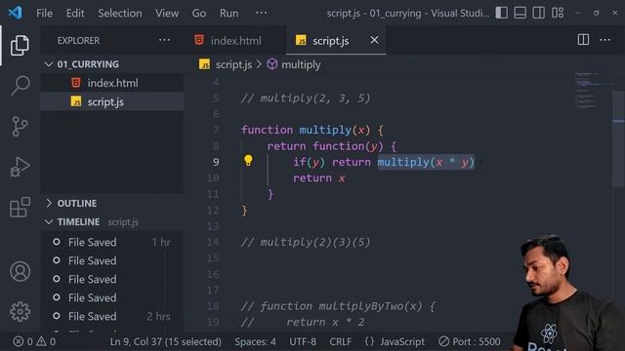Screen dimensions: 625x351
Task: Select File Saved entry from 1 hr
Action: coord(112,242)
